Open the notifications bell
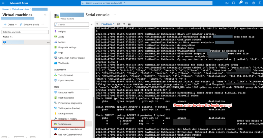 pyautogui.click(x=240, y=3)
